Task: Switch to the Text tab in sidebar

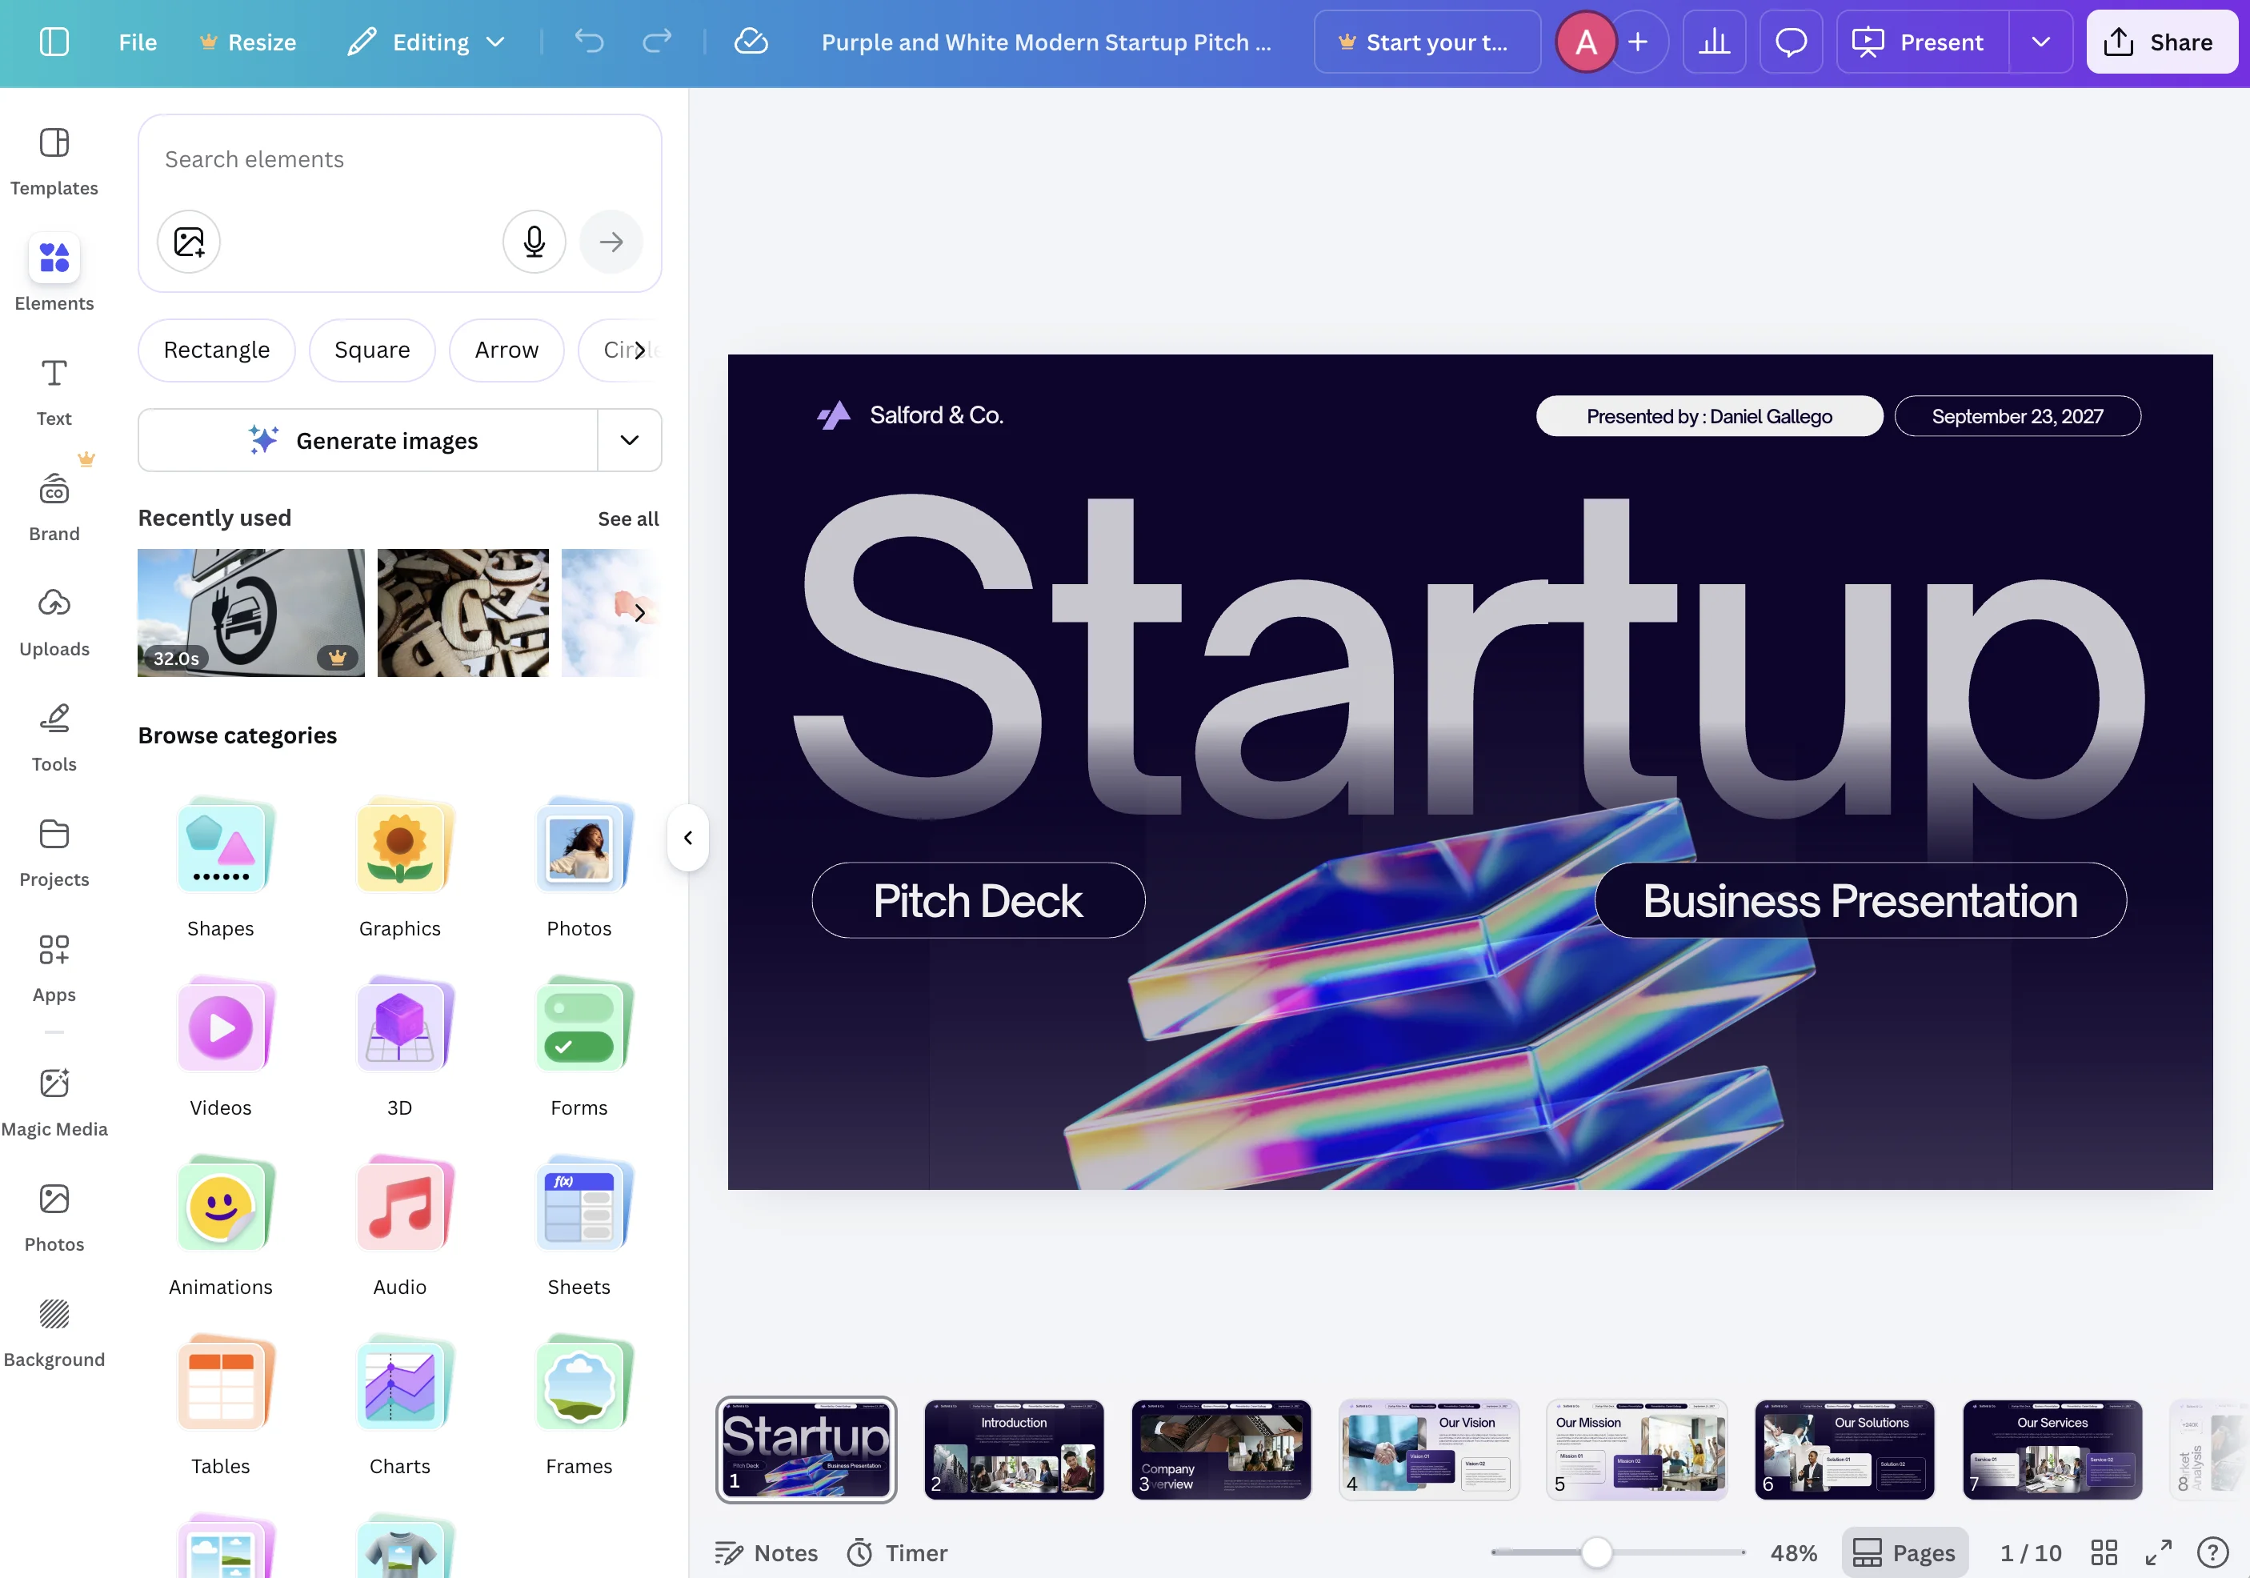Action: coord(54,390)
